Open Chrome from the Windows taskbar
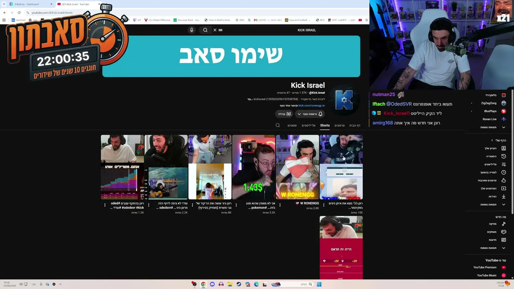 coord(203,284)
